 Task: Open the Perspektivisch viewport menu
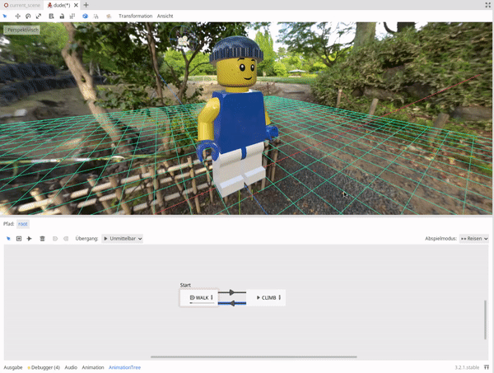tap(21, 30)
